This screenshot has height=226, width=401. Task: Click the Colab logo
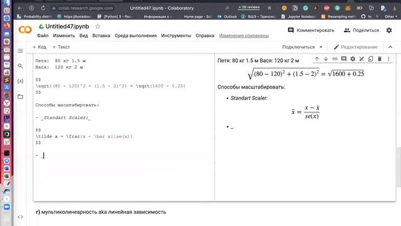click(x=25, y=30)
